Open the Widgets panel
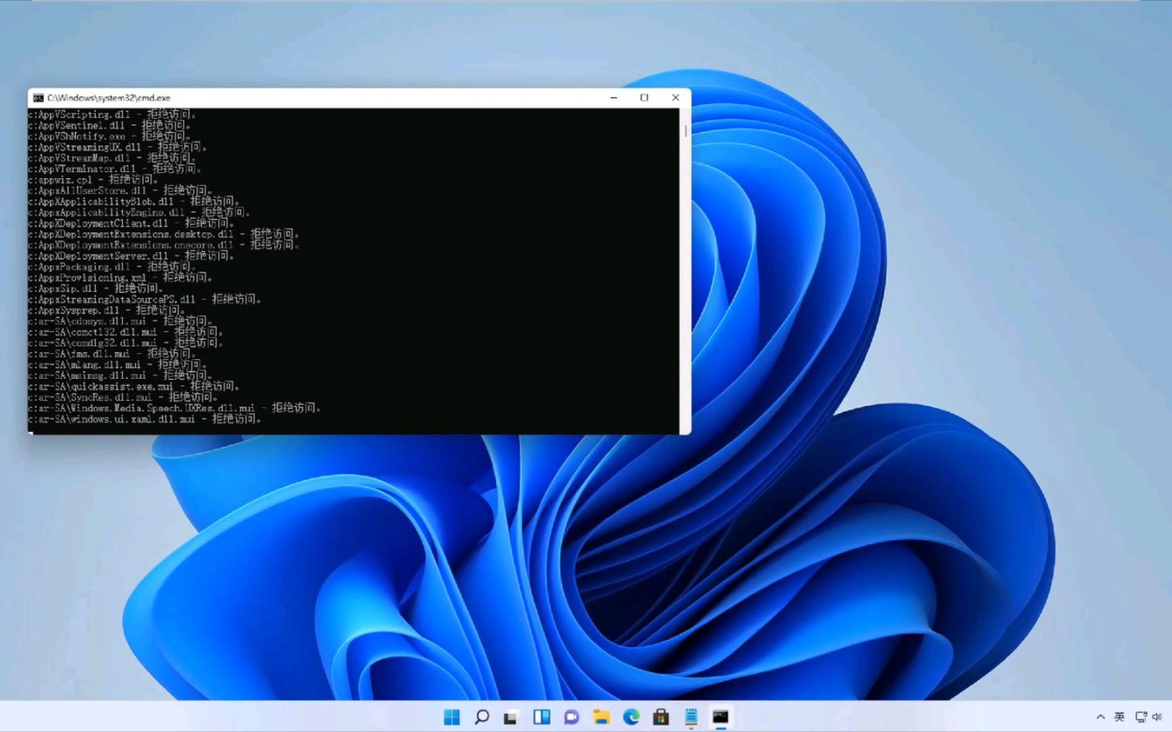Image resolution: width=1172 pixels, height=732 pixels. point(541,716)
